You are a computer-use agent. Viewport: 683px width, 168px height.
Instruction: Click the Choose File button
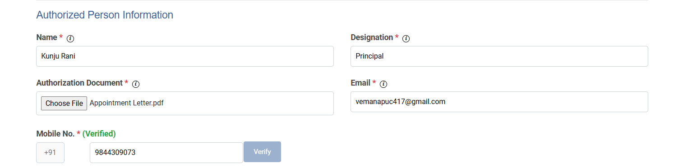coord(64,103)
